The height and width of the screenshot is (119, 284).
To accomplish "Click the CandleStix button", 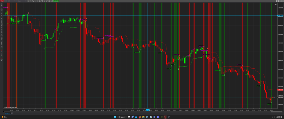I will [56, 1].
